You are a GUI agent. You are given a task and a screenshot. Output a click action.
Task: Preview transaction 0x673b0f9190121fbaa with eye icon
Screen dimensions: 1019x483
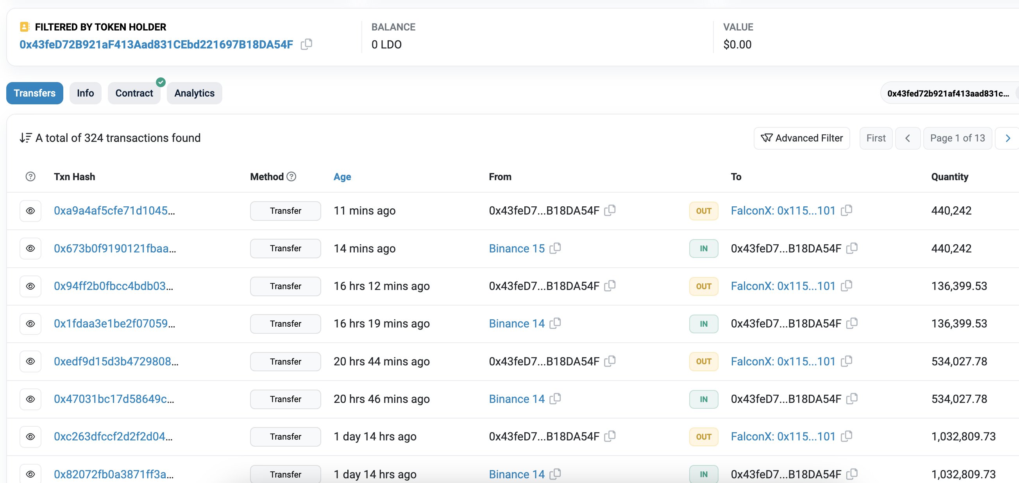coord(30,249)
